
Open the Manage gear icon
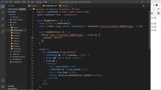pyautogui.click(x=3, y=86)
